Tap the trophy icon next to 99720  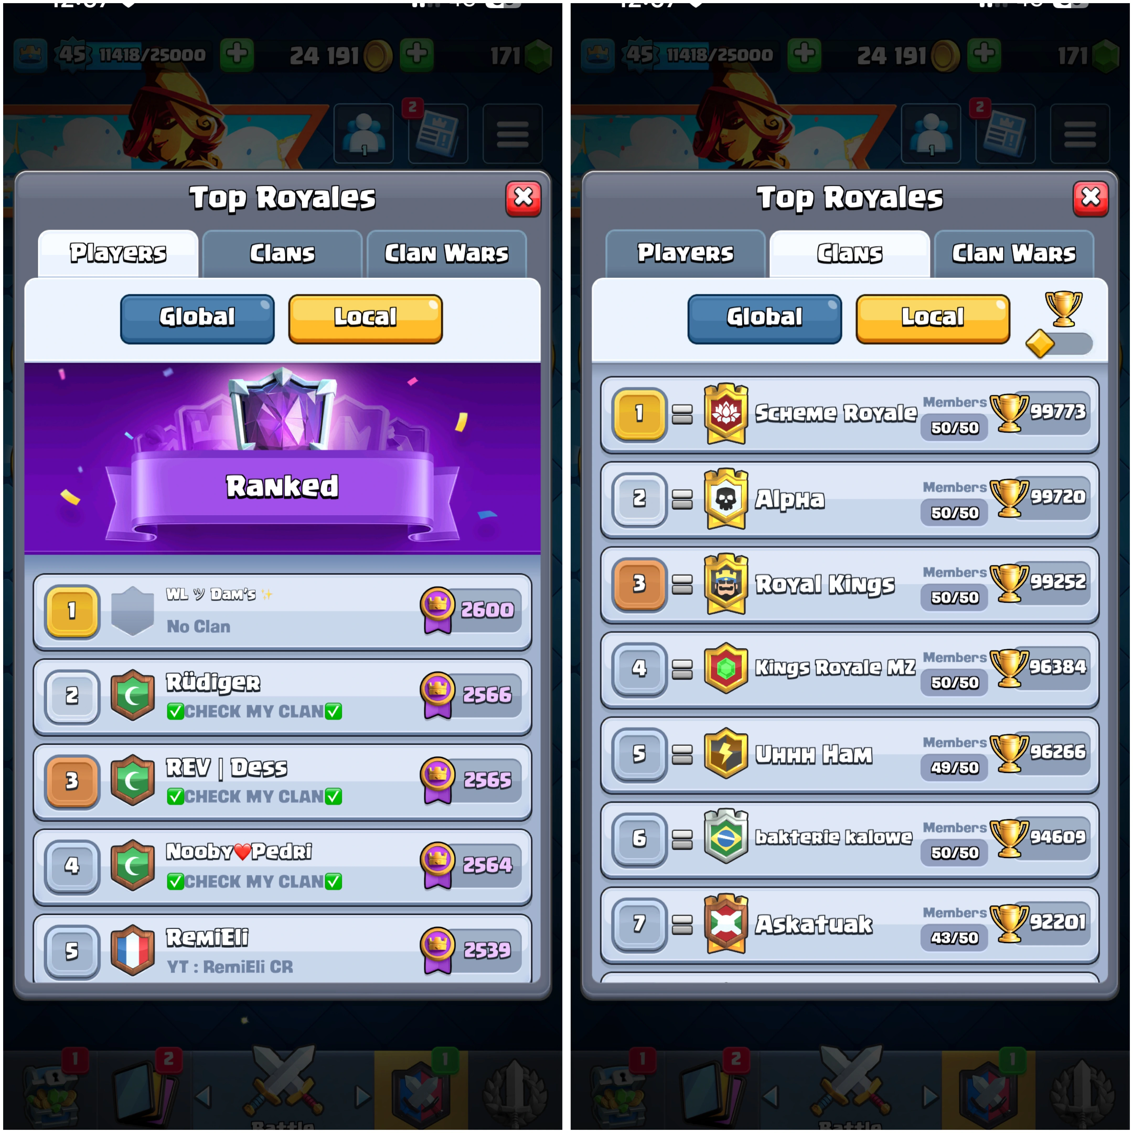tap(1009, 498)
